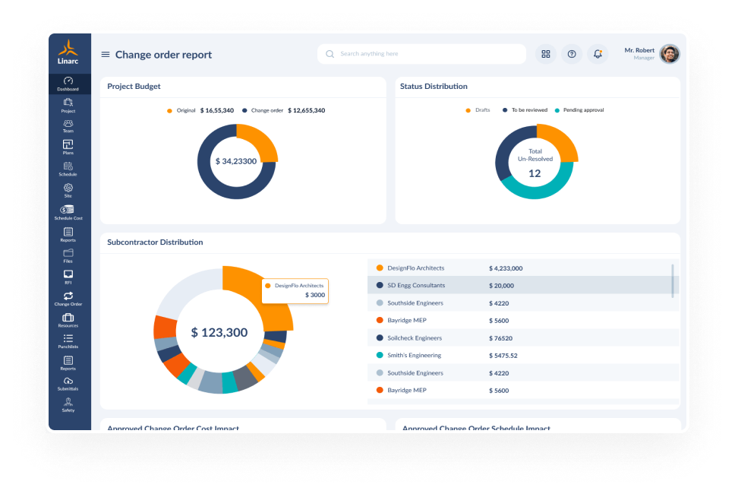Open the Help menu

572,54
